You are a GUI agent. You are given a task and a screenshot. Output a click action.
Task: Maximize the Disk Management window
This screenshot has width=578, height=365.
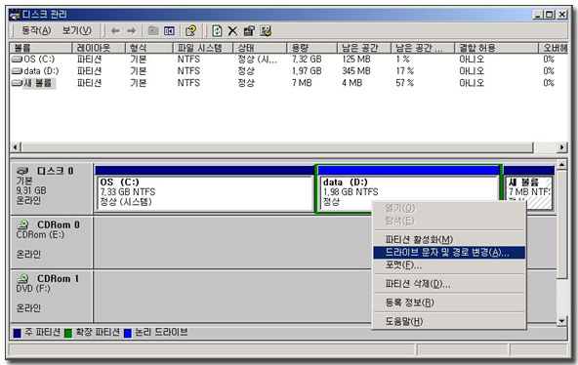[550, 15]
